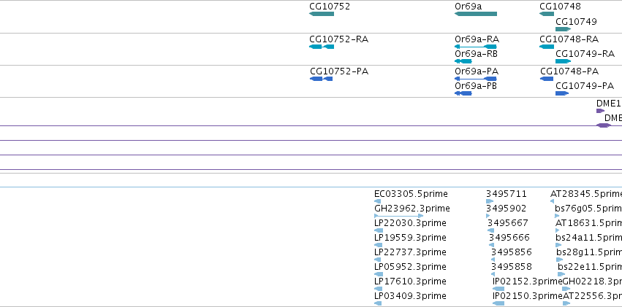Click the bs24a11.5prime EST label
Image resolution: width=622 pixels, height=307 pixels.
(588, 238)
